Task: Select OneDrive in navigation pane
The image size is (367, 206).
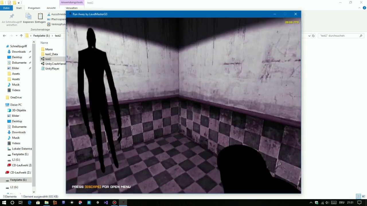Action: (x=16, y=98)
